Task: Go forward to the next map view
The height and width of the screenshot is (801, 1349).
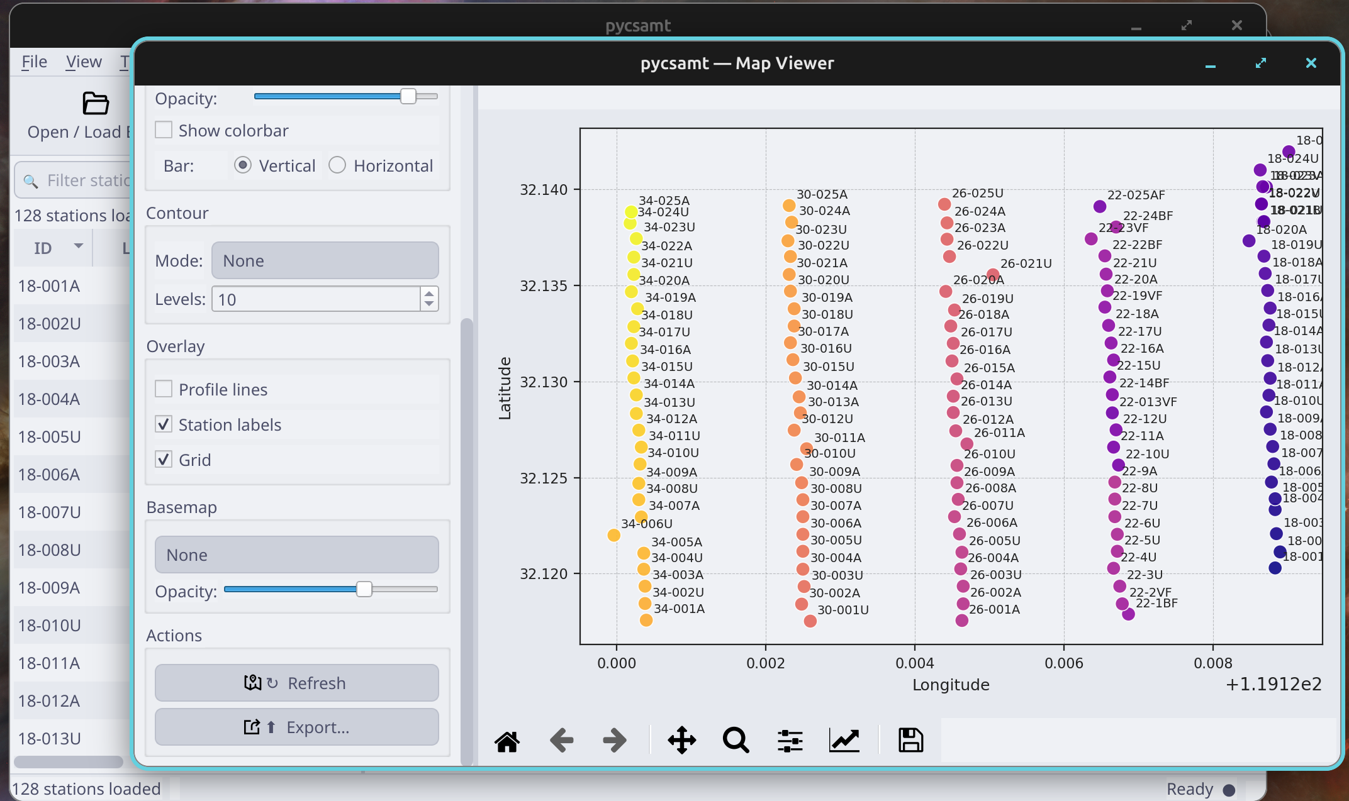Action: point(615,741)
